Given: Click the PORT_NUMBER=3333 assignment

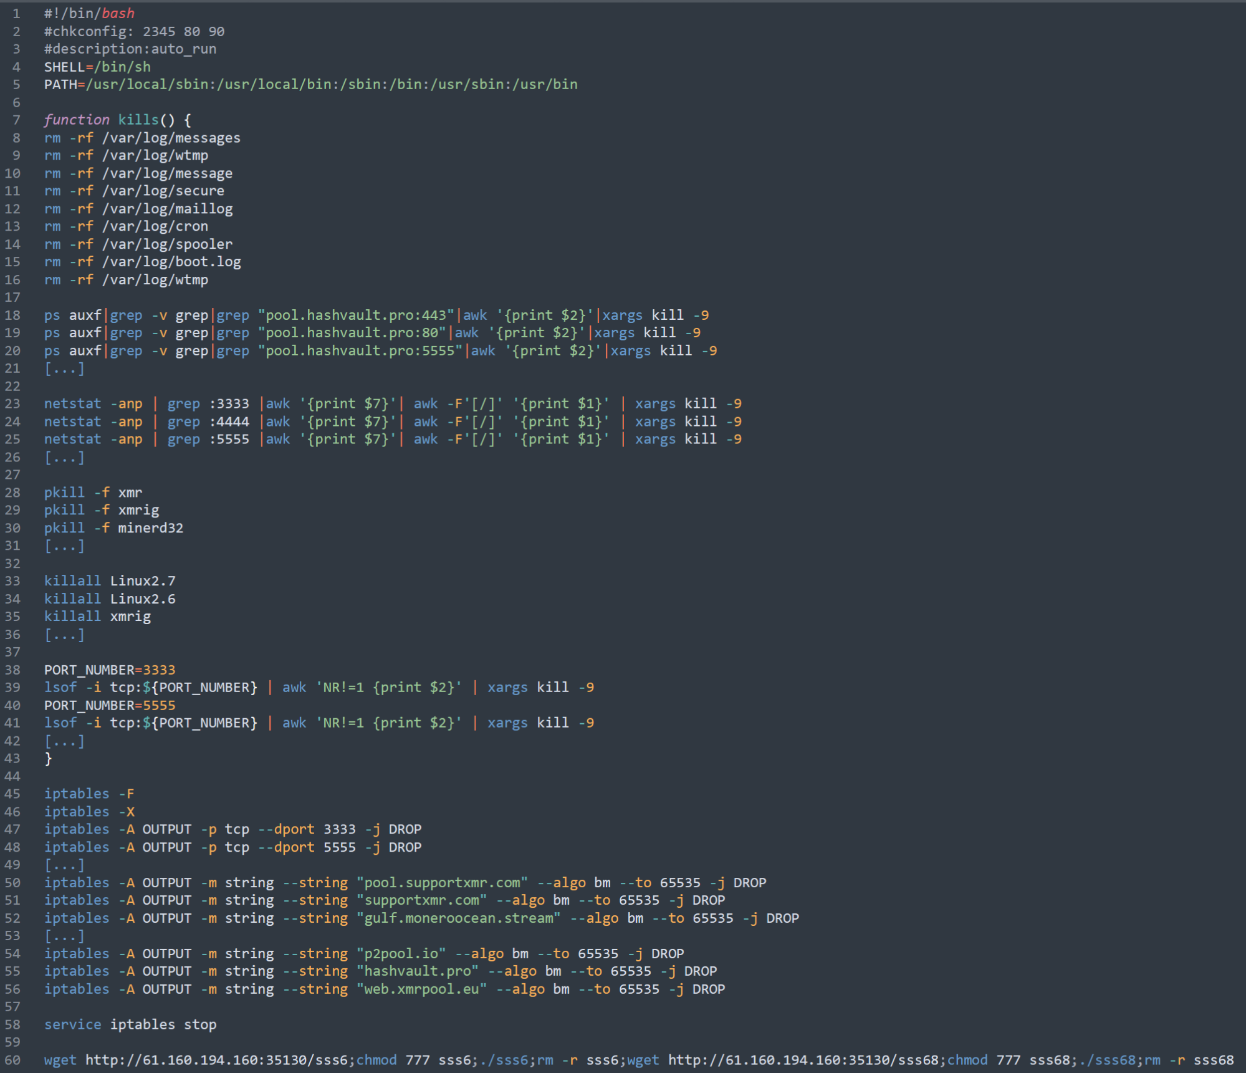Looking at the screenshot, I should (x=109, y=670).
